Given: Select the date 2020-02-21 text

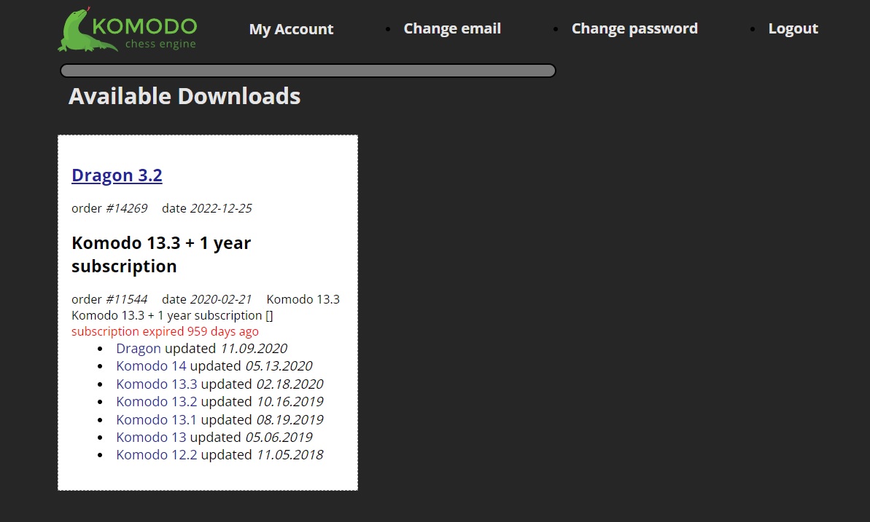Looking at the screenshot, I should [221, 299].
